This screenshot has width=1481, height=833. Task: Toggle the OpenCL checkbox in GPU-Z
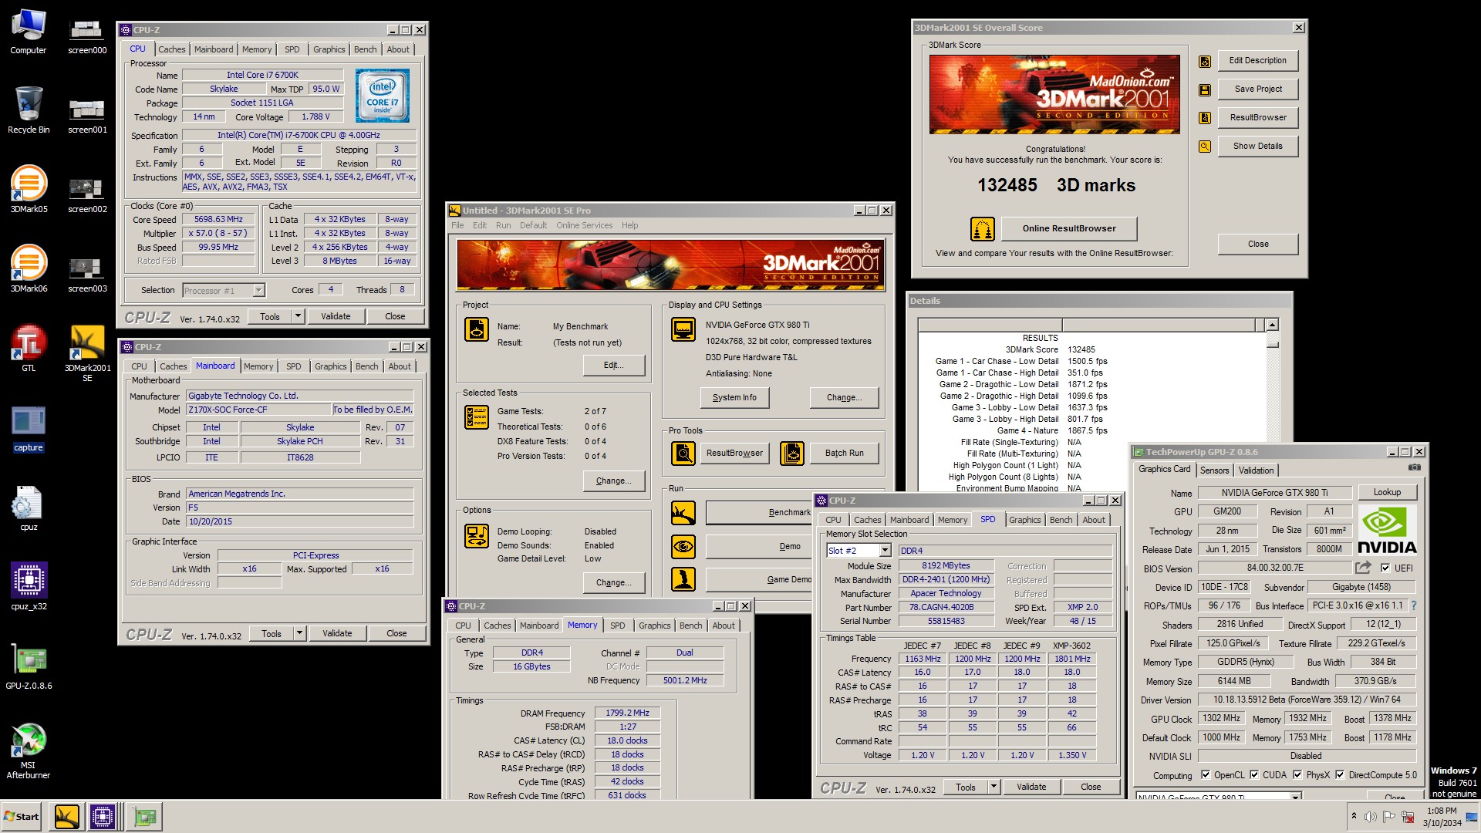tap(1206, 775)
